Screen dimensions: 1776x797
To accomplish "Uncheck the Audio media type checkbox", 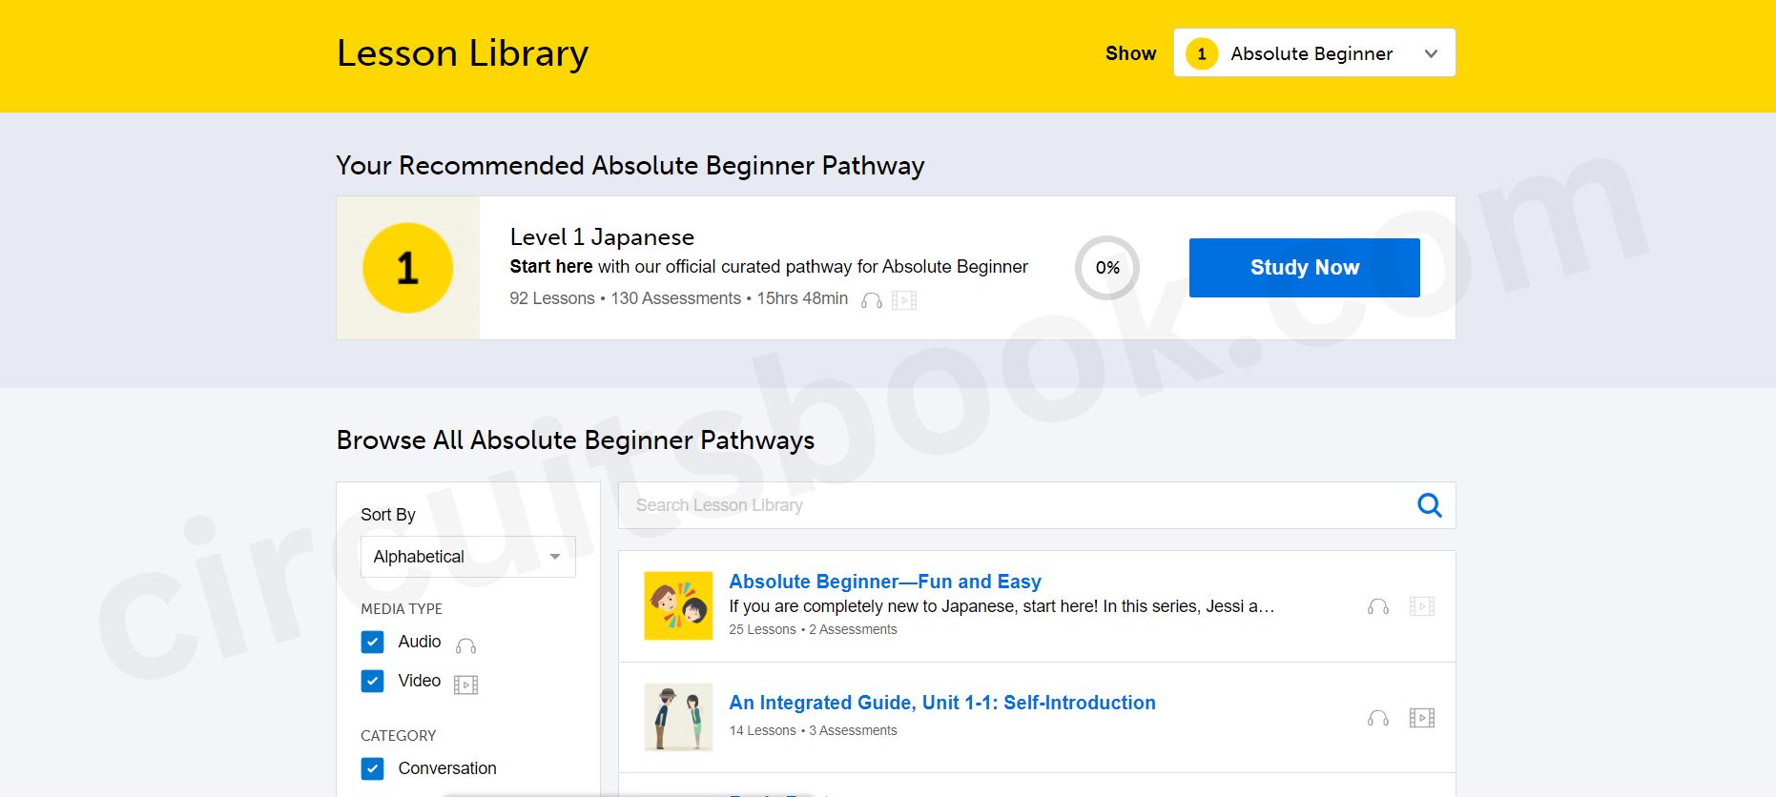I will (x=373, y=642).
